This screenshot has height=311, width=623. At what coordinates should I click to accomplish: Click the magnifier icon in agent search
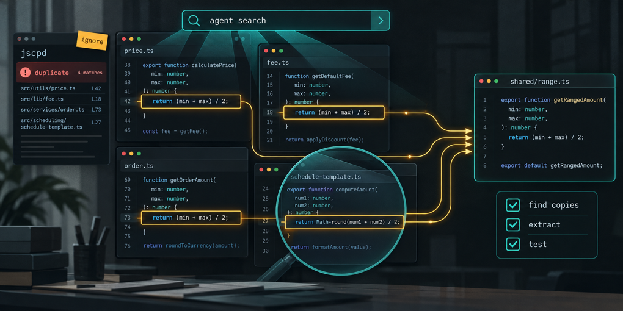click(x=194, y=20)
